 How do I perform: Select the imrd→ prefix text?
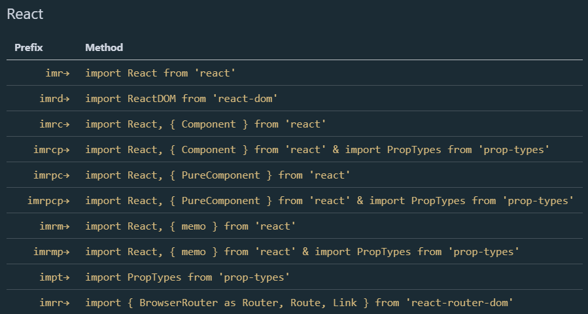54,98
